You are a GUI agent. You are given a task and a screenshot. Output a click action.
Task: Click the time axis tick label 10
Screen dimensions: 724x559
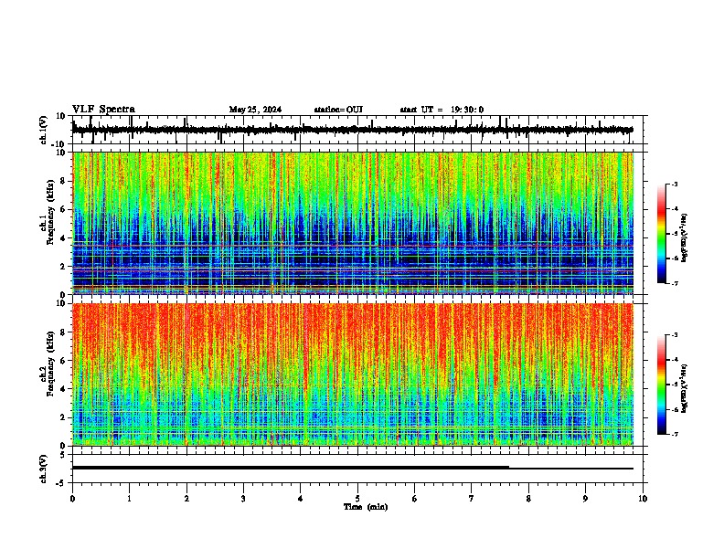tap(643, 499)
